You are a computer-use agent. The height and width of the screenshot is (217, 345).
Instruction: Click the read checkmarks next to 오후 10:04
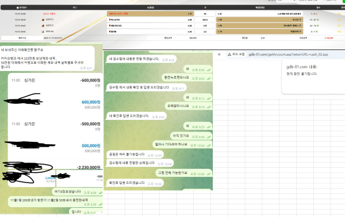coord(209,145)
